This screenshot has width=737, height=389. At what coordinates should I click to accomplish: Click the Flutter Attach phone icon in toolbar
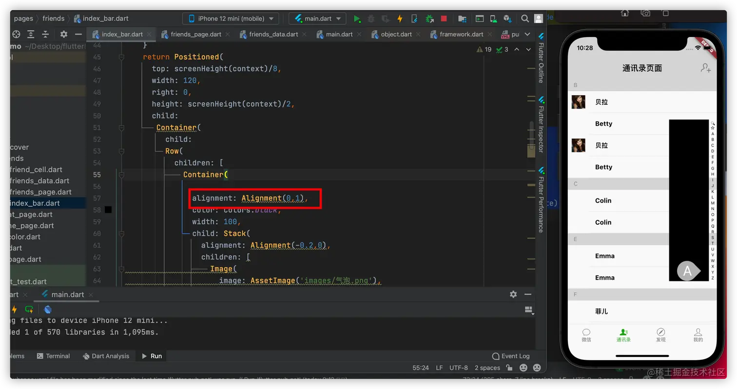coord(414,19)
